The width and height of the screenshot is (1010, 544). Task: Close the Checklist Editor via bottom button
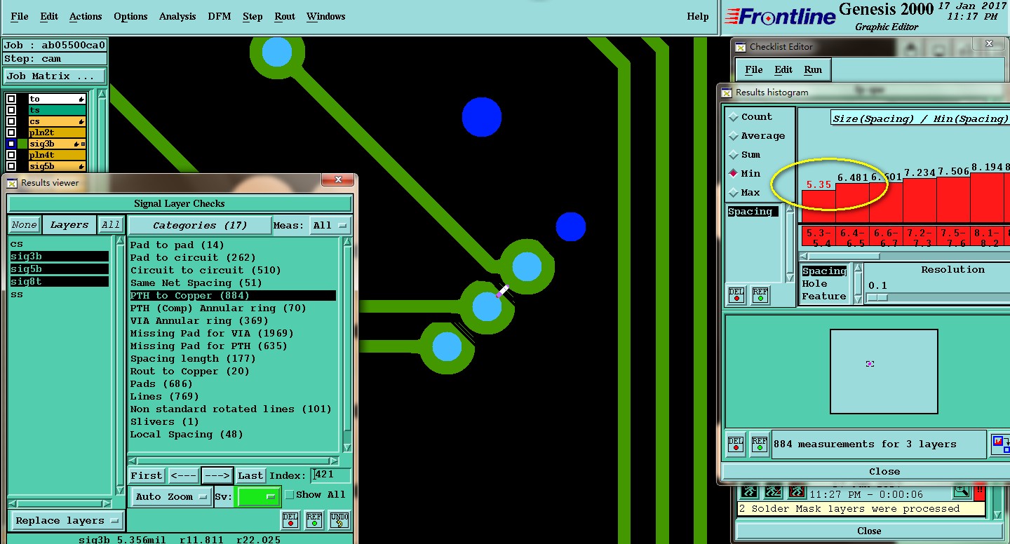pos(869,531)
